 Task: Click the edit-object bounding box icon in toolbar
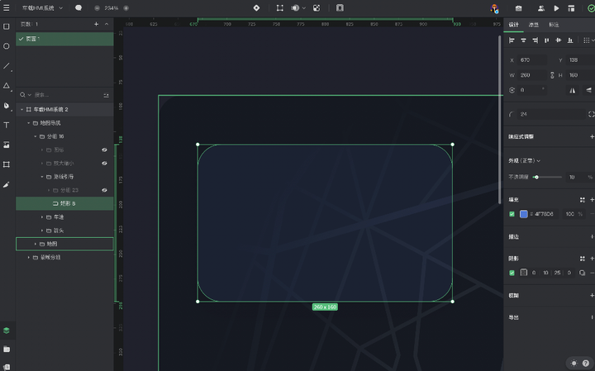click(279, 8)
